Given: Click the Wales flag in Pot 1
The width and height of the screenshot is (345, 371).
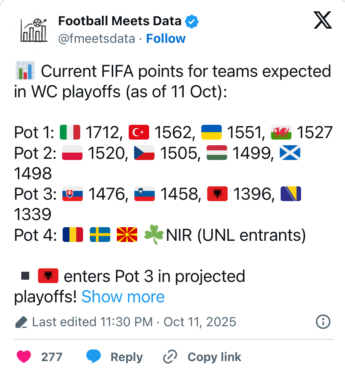Looking at the screenshot, I should point(281,132).
